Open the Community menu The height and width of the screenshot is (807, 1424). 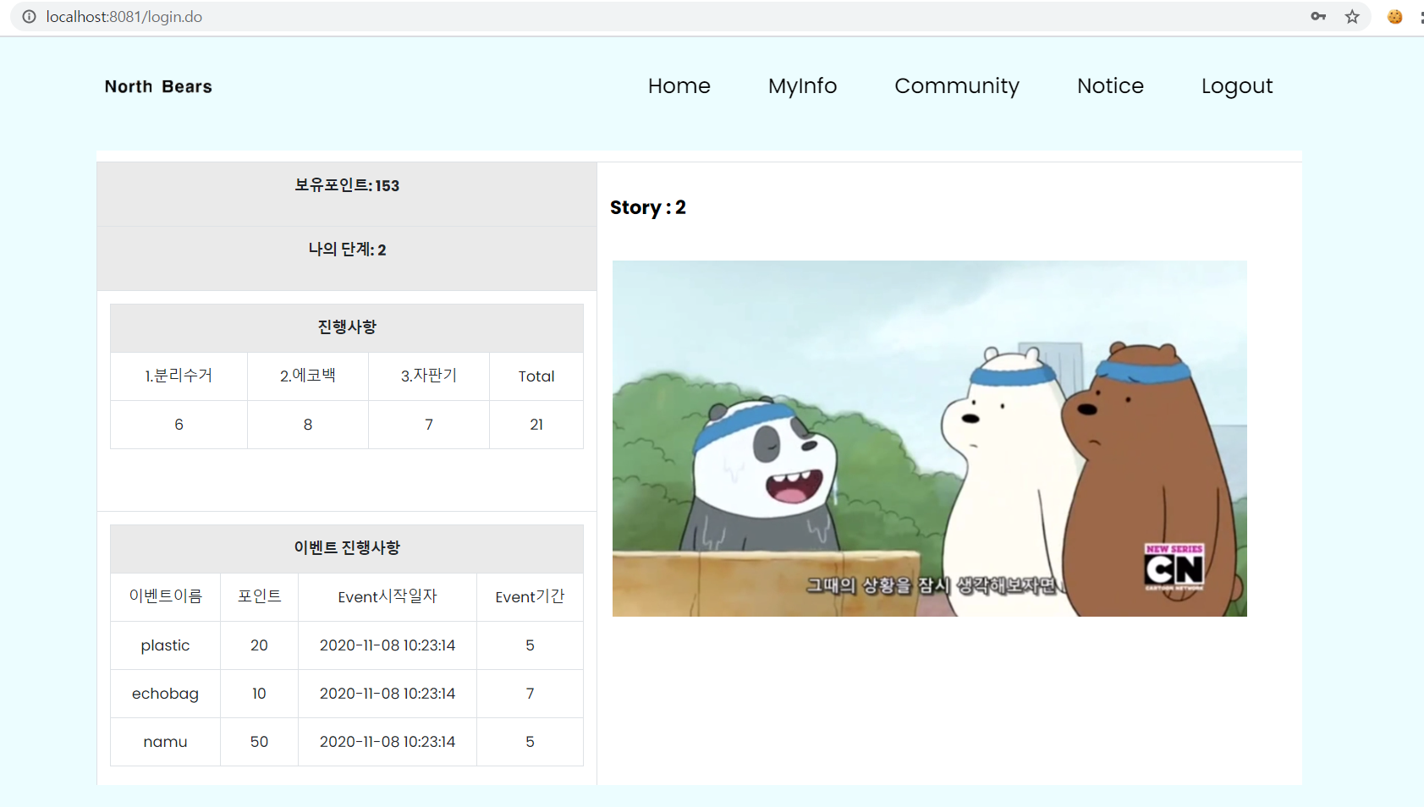(x=957, y=86)
